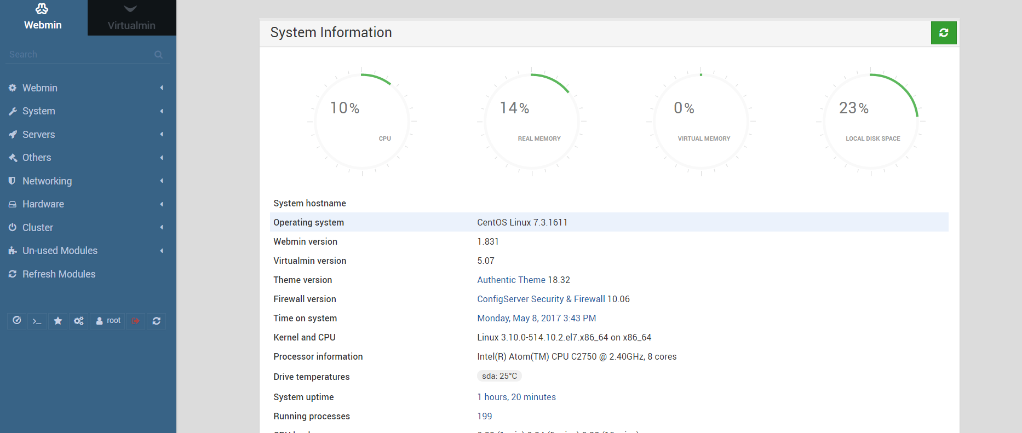Image resolution: width=1022 pixels, height=433 pixels.
Task: Open ConfigServer Security & Firewall link
Action: (541, 299)
